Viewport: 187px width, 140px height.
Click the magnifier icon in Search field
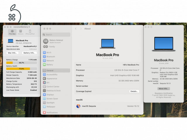click(44, 35)
